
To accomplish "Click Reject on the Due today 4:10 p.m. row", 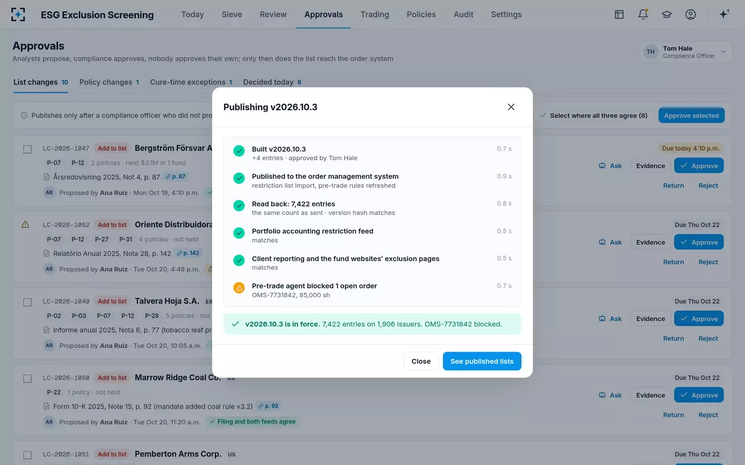I will click(708, 185).
